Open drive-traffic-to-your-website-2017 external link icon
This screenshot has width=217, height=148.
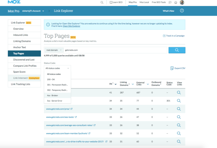(106, 141)
